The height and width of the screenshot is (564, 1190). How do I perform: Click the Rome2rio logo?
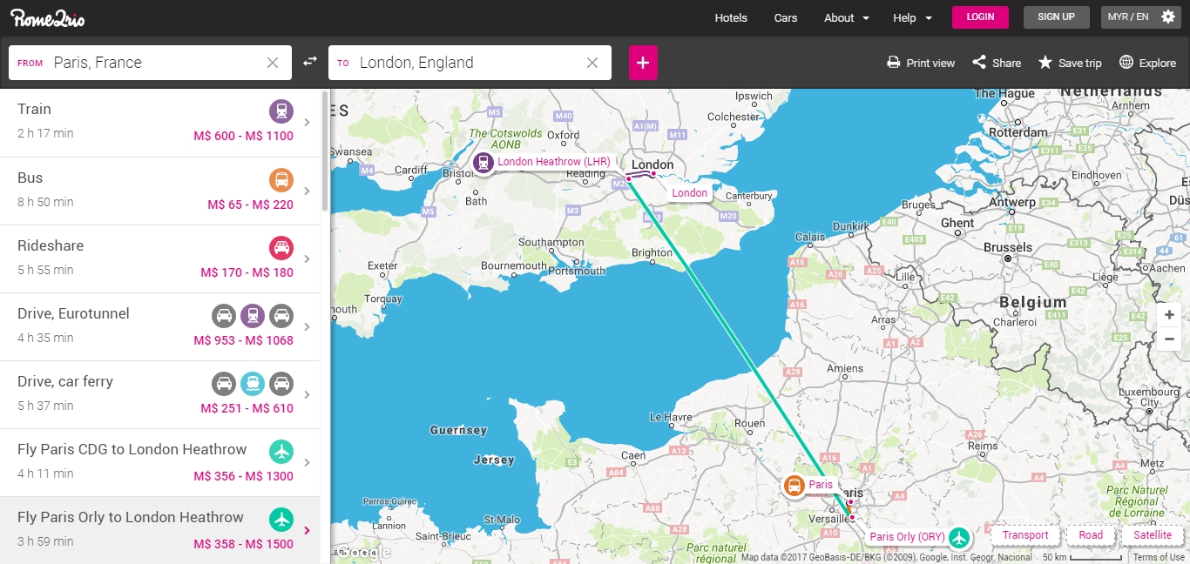pyautogui.click(x=48, y=17)
